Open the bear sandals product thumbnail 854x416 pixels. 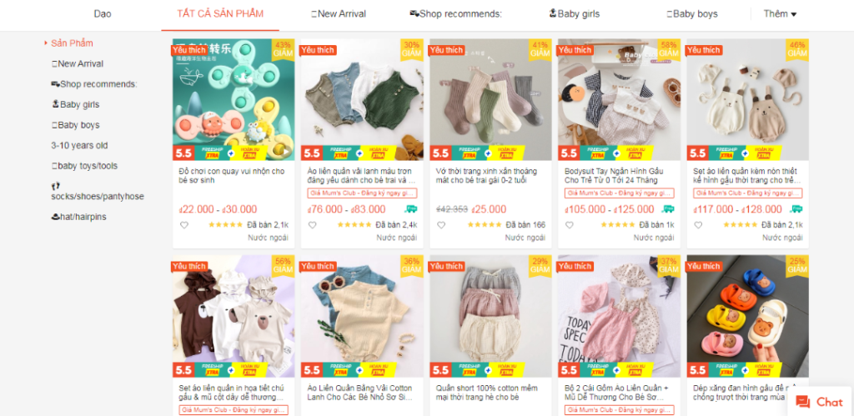(x=747, y=316)
